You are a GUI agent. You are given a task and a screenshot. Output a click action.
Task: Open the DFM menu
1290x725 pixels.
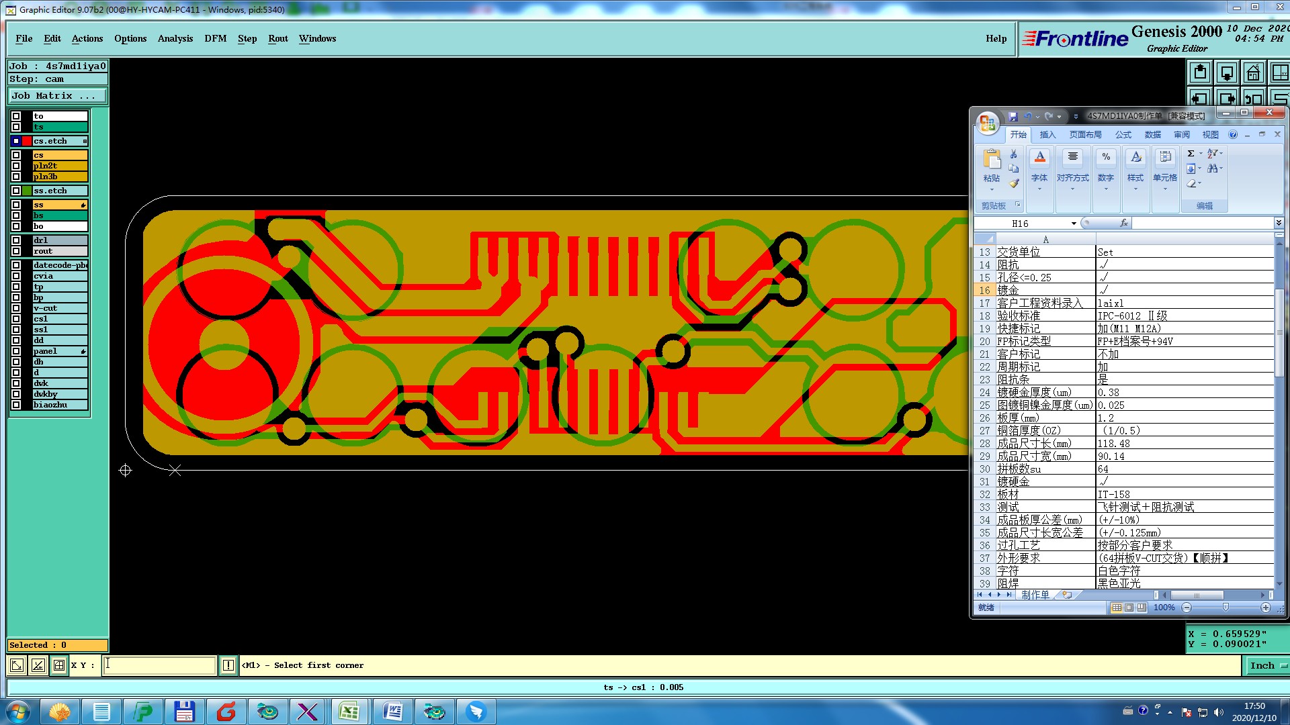215,38
